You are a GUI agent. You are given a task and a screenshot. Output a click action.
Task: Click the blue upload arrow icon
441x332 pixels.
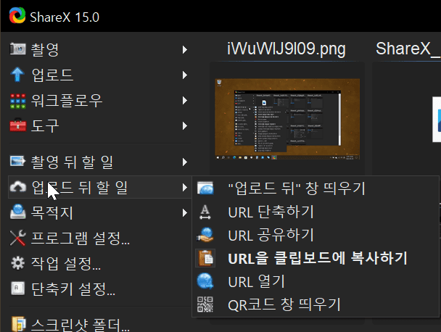click(17, 75)
